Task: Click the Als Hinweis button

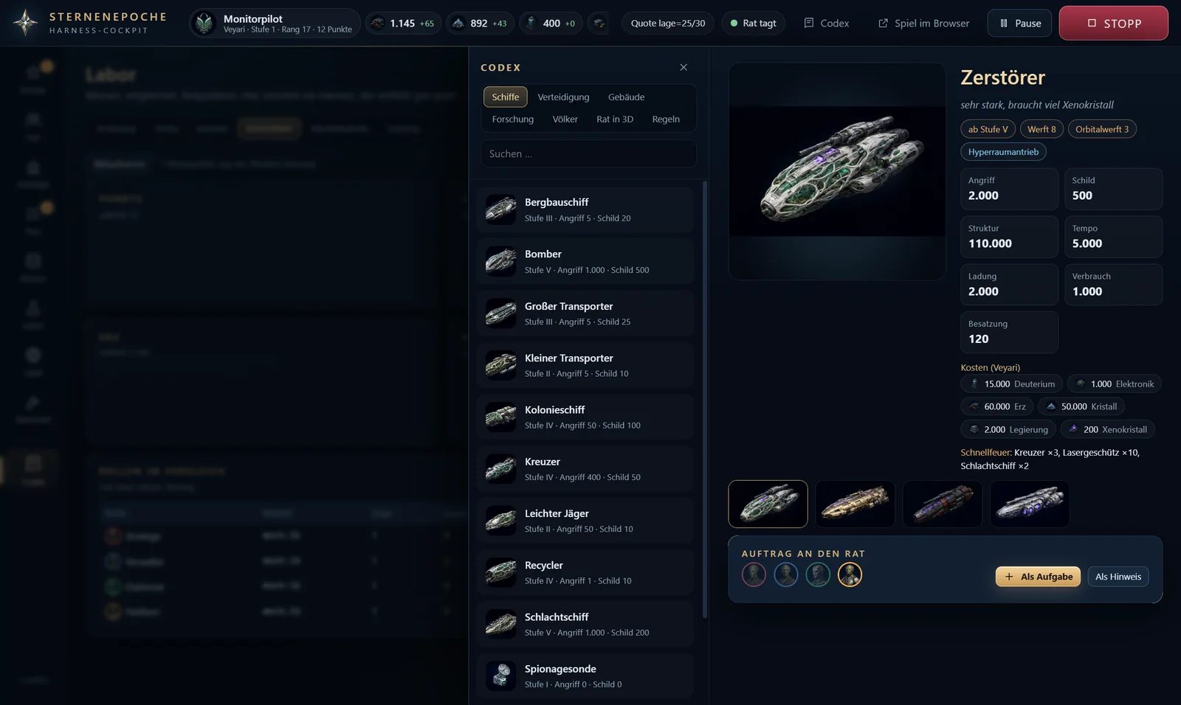Action: pos(1118,577)
